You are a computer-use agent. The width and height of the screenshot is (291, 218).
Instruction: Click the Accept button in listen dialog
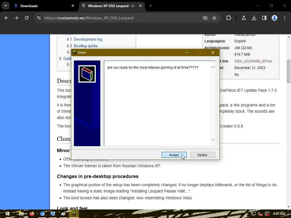tap(174, 155)
